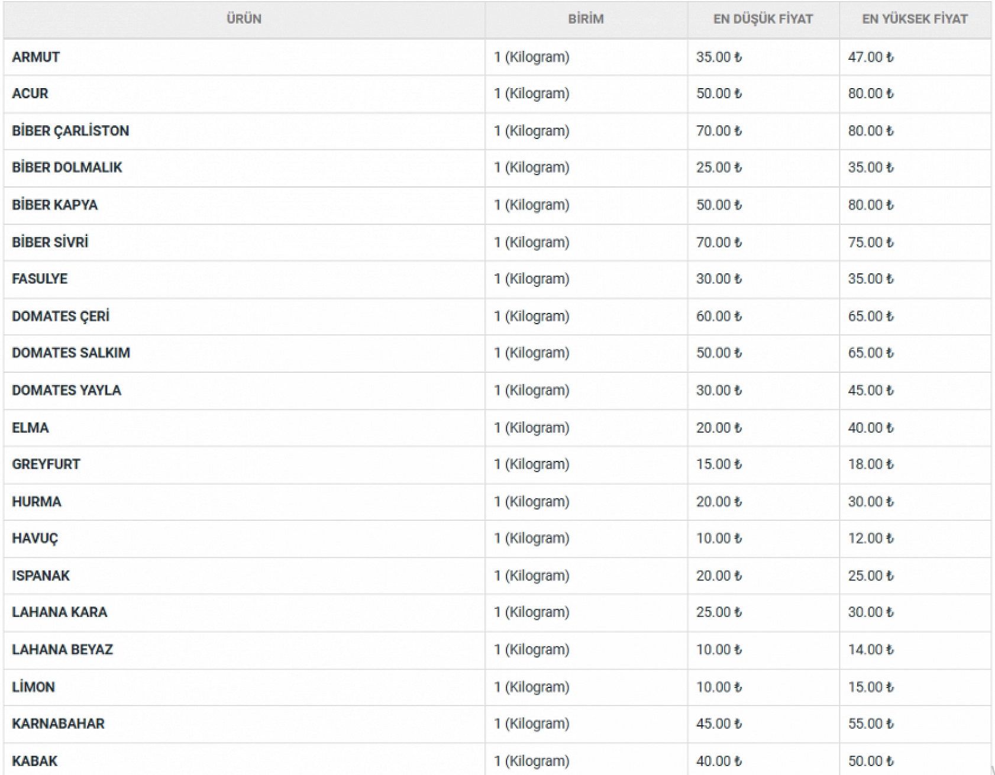Select DOMATES ÇERİ lowest price 60.00

719,317
